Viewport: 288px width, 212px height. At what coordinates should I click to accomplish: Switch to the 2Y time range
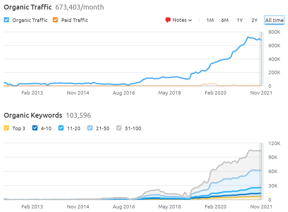click(x=254, y=20)
